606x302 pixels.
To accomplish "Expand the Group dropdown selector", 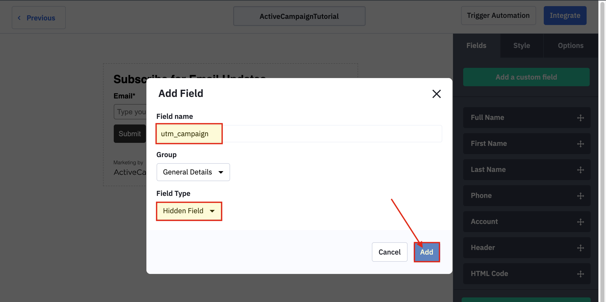I will click(x=193, y=172).
